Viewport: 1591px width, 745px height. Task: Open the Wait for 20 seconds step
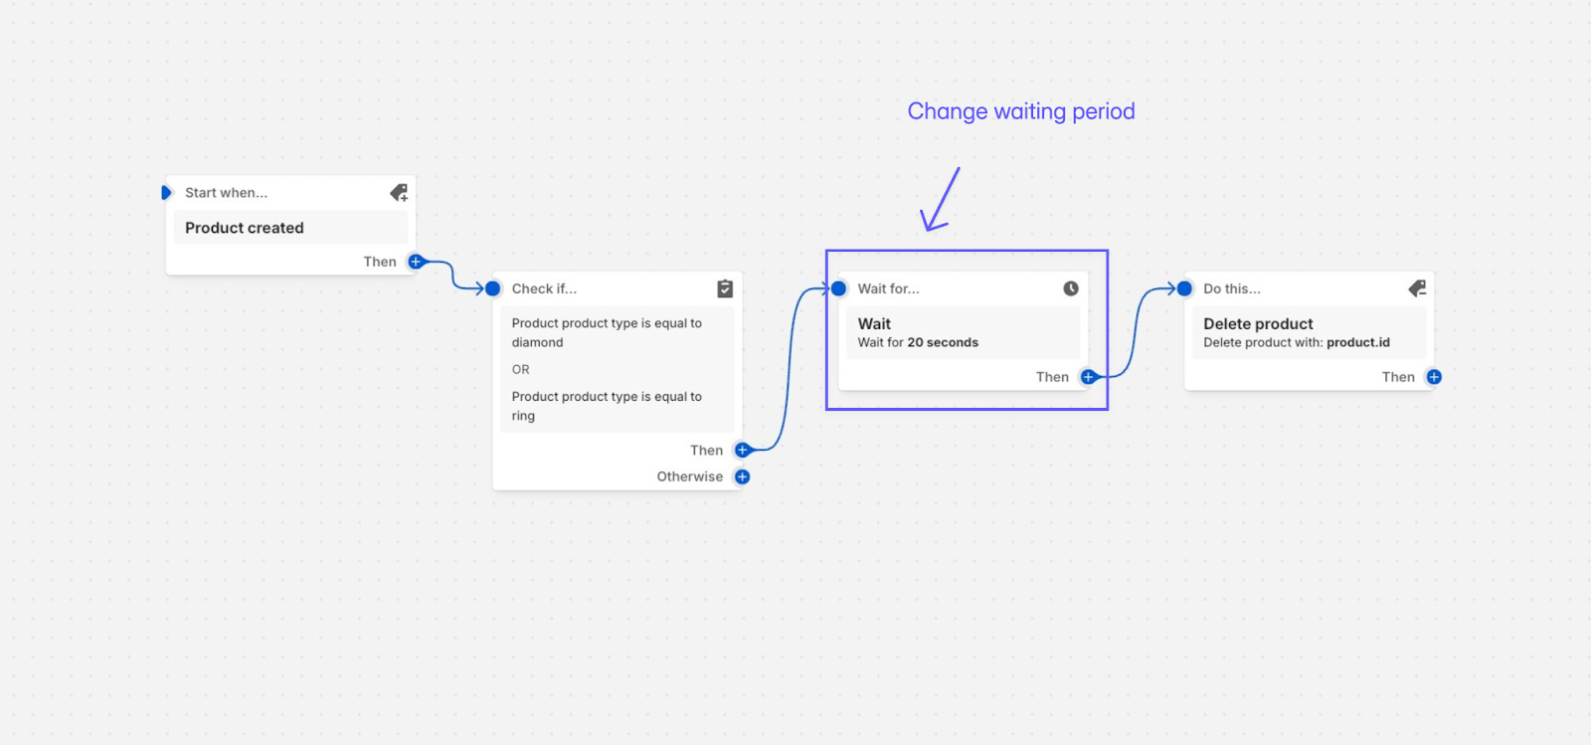pyautogui.click(x=963, y=332)
